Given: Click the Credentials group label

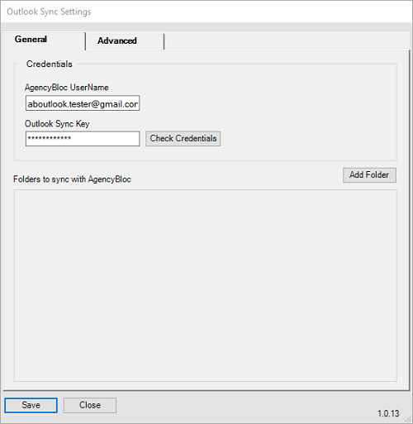Looking at the screenshot, I should pos(50,64).
